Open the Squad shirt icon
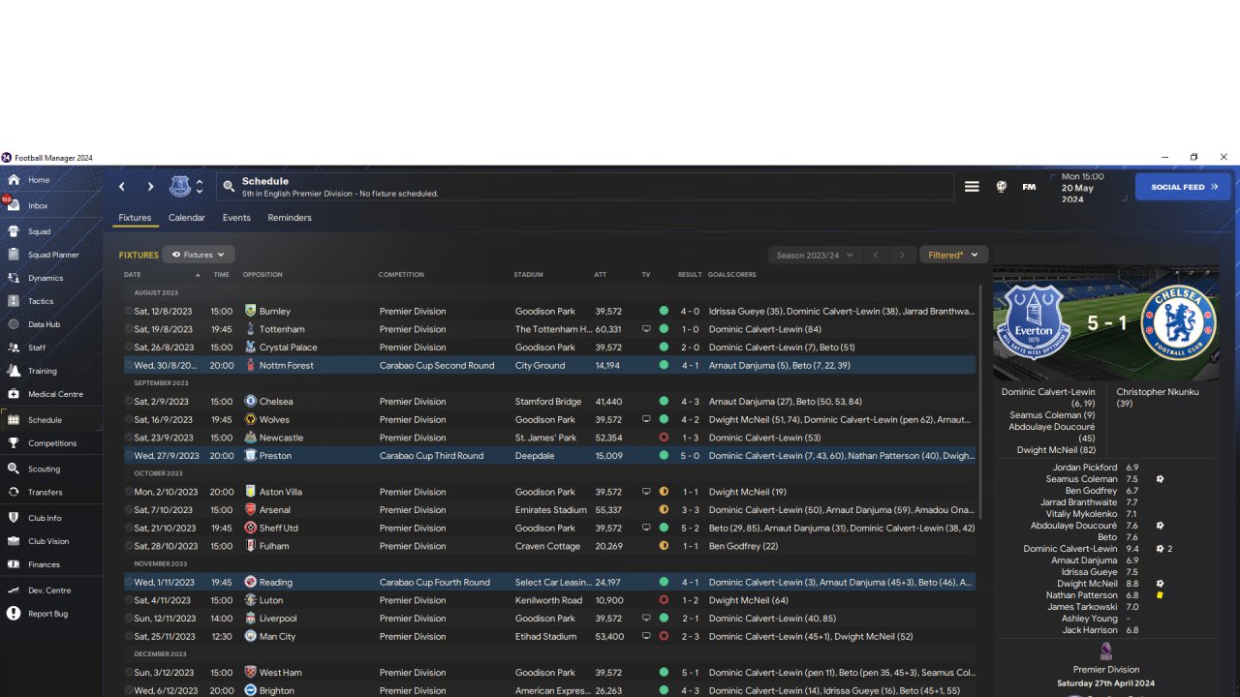 coord(14,231)
